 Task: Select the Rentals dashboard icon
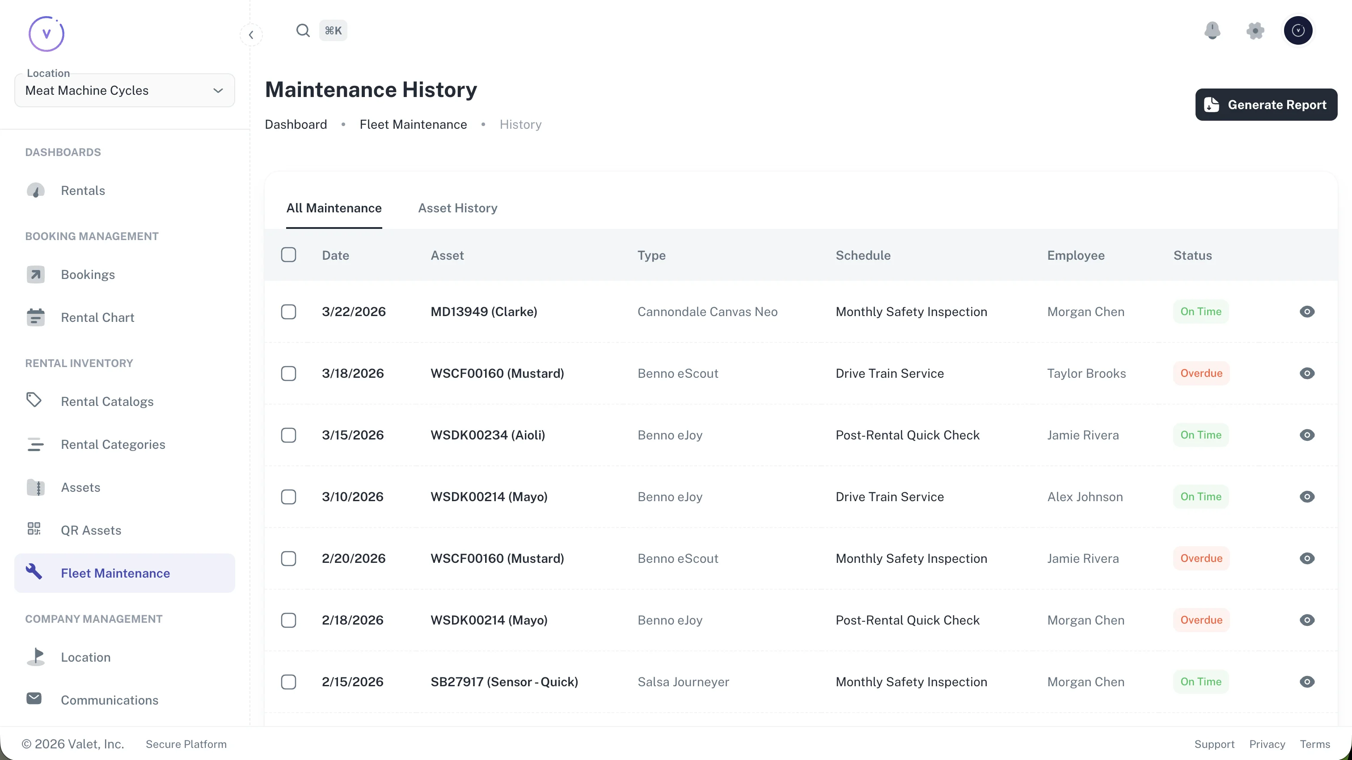point(35,190)
